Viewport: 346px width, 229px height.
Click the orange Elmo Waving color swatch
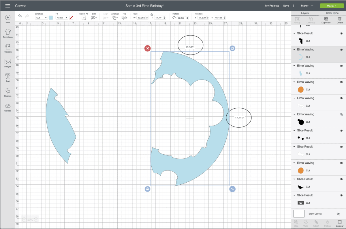pyautogui.click(x=300, y=89)
